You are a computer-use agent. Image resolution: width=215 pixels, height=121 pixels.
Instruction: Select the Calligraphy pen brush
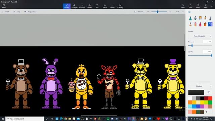point(195,18)
